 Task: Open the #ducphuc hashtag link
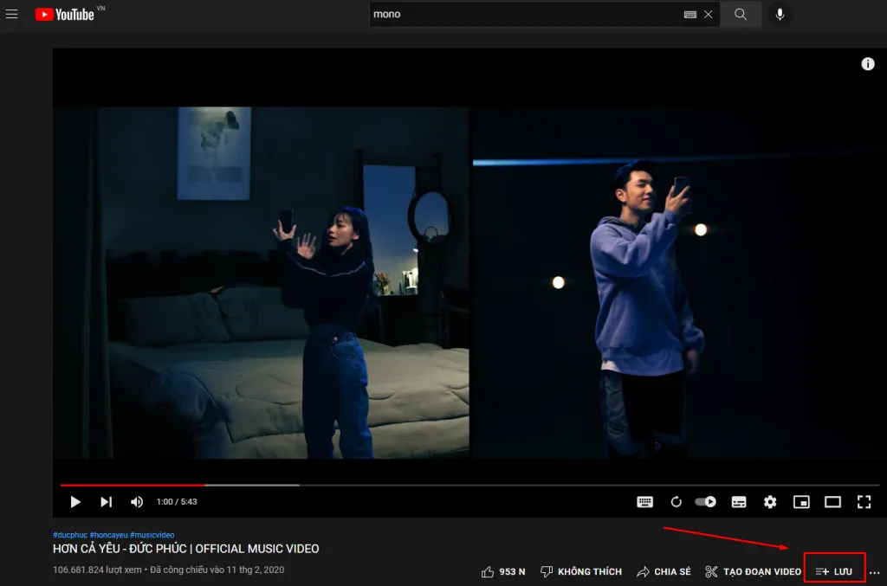tap(70, 535)
